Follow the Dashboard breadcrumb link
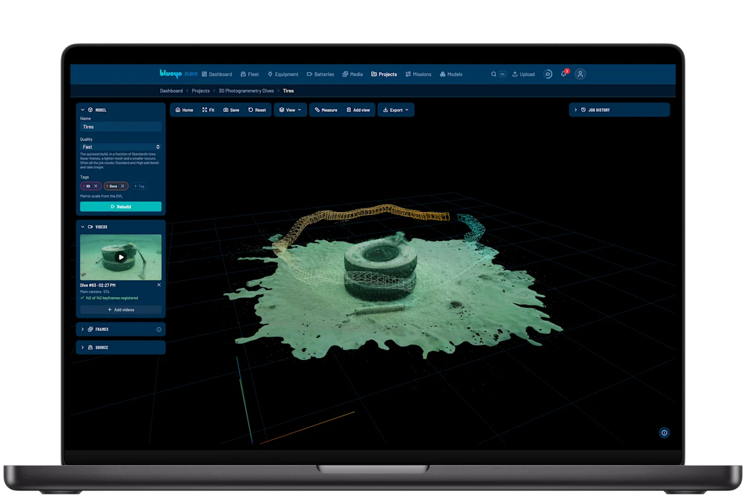The width and height of the screenshot is (746, 497). 171,91
